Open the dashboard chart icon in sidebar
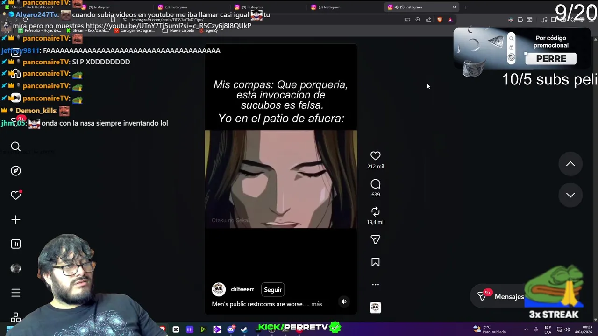The width and height of the screenshot is (598, 336). click(15, 244)
